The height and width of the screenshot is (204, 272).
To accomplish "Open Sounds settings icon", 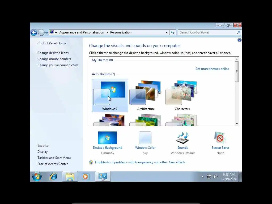I will click(182, 138).
